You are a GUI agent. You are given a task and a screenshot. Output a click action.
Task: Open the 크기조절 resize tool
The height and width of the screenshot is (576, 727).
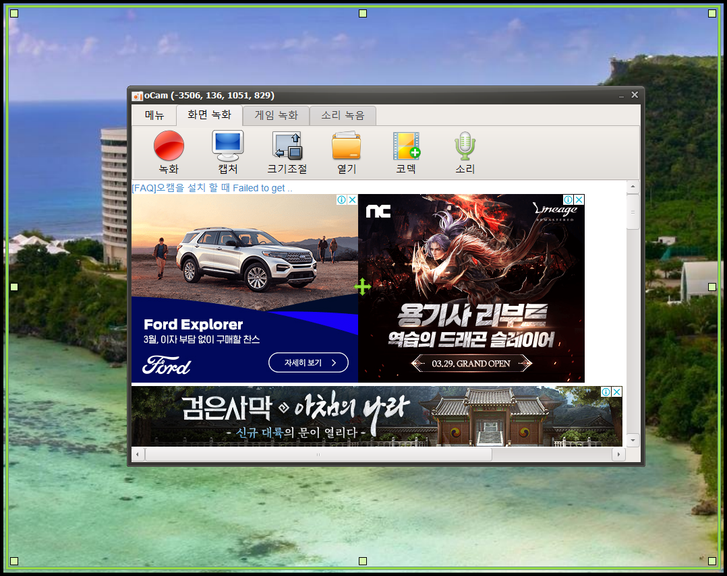287,152
